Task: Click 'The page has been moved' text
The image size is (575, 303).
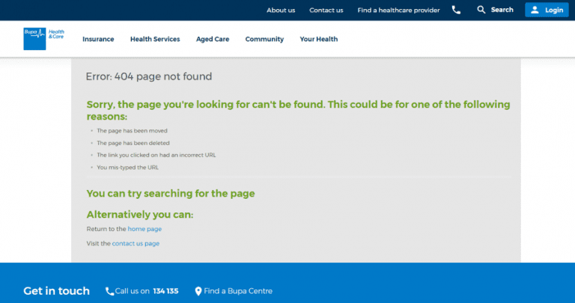Action: pos(132,131)
